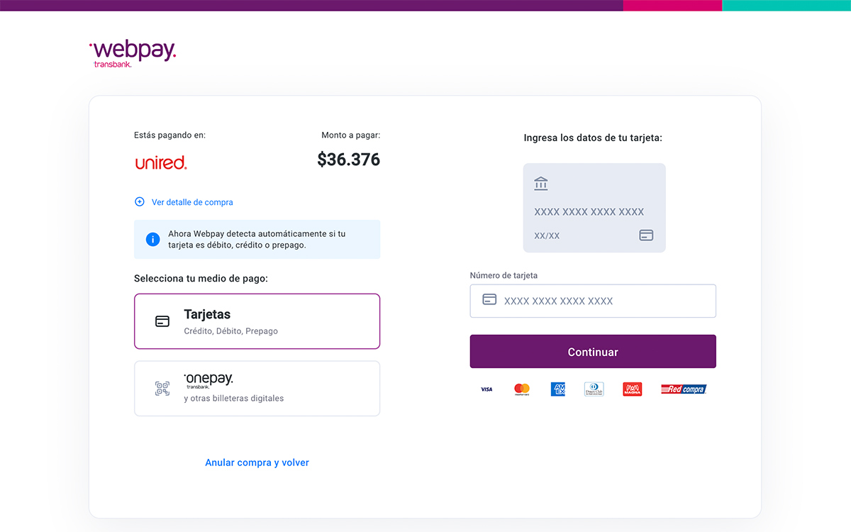Select the onepay payment method
This screenshot has height=532, width=851.
click(257, 388)
